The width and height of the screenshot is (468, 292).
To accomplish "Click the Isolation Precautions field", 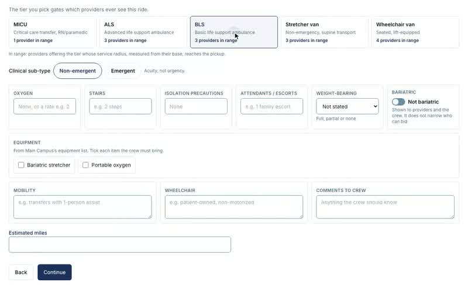I will [196, 106].
